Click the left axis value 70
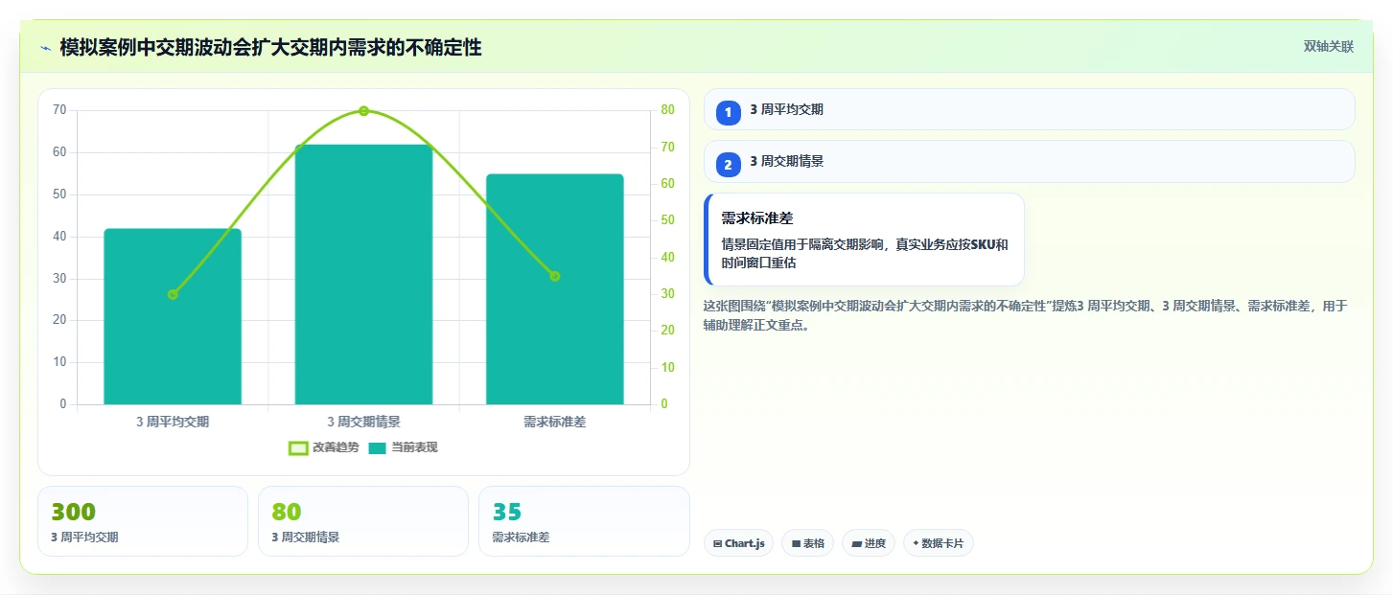1393x595 pixels. (x=59, y=110)
